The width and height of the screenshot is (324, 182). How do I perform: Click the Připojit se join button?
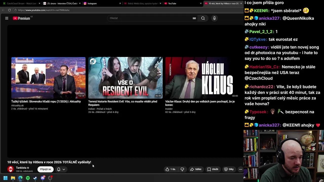pyautogui.click(x=46, y=169)
